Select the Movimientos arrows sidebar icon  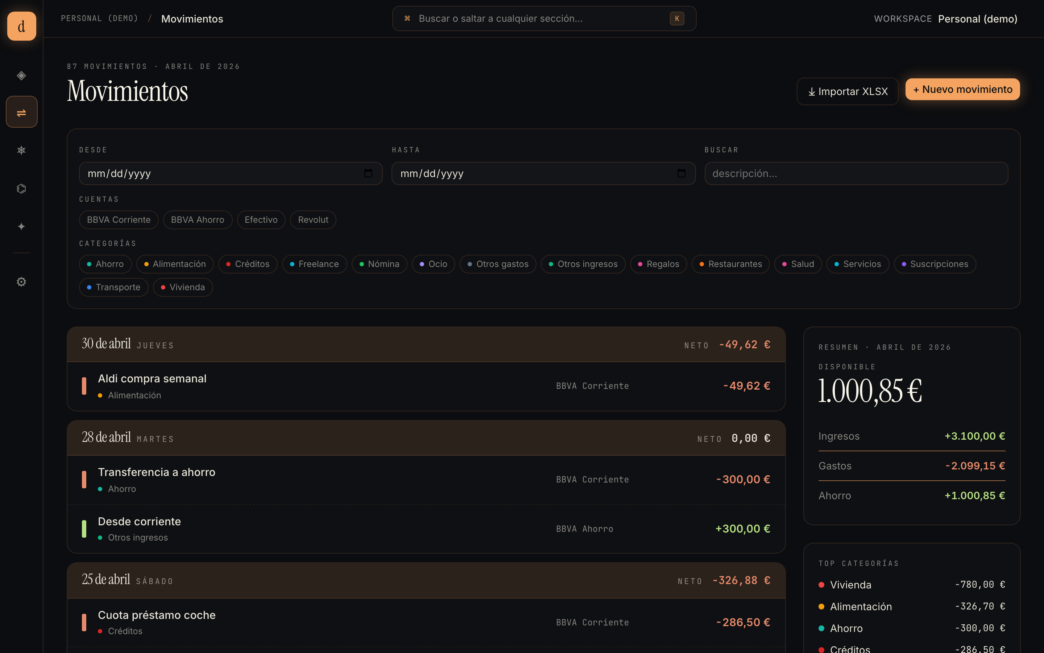pos(22,112)
